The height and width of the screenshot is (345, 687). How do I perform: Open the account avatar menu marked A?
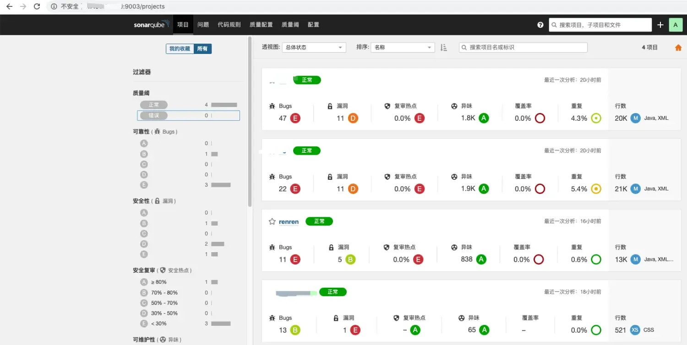click(x=676, y=25)
